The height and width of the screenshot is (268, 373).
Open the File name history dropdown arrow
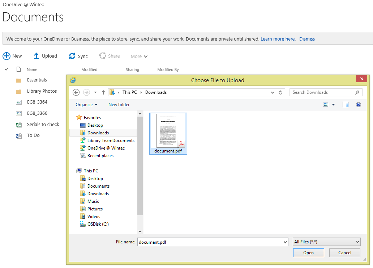click(x=285, y=242)
